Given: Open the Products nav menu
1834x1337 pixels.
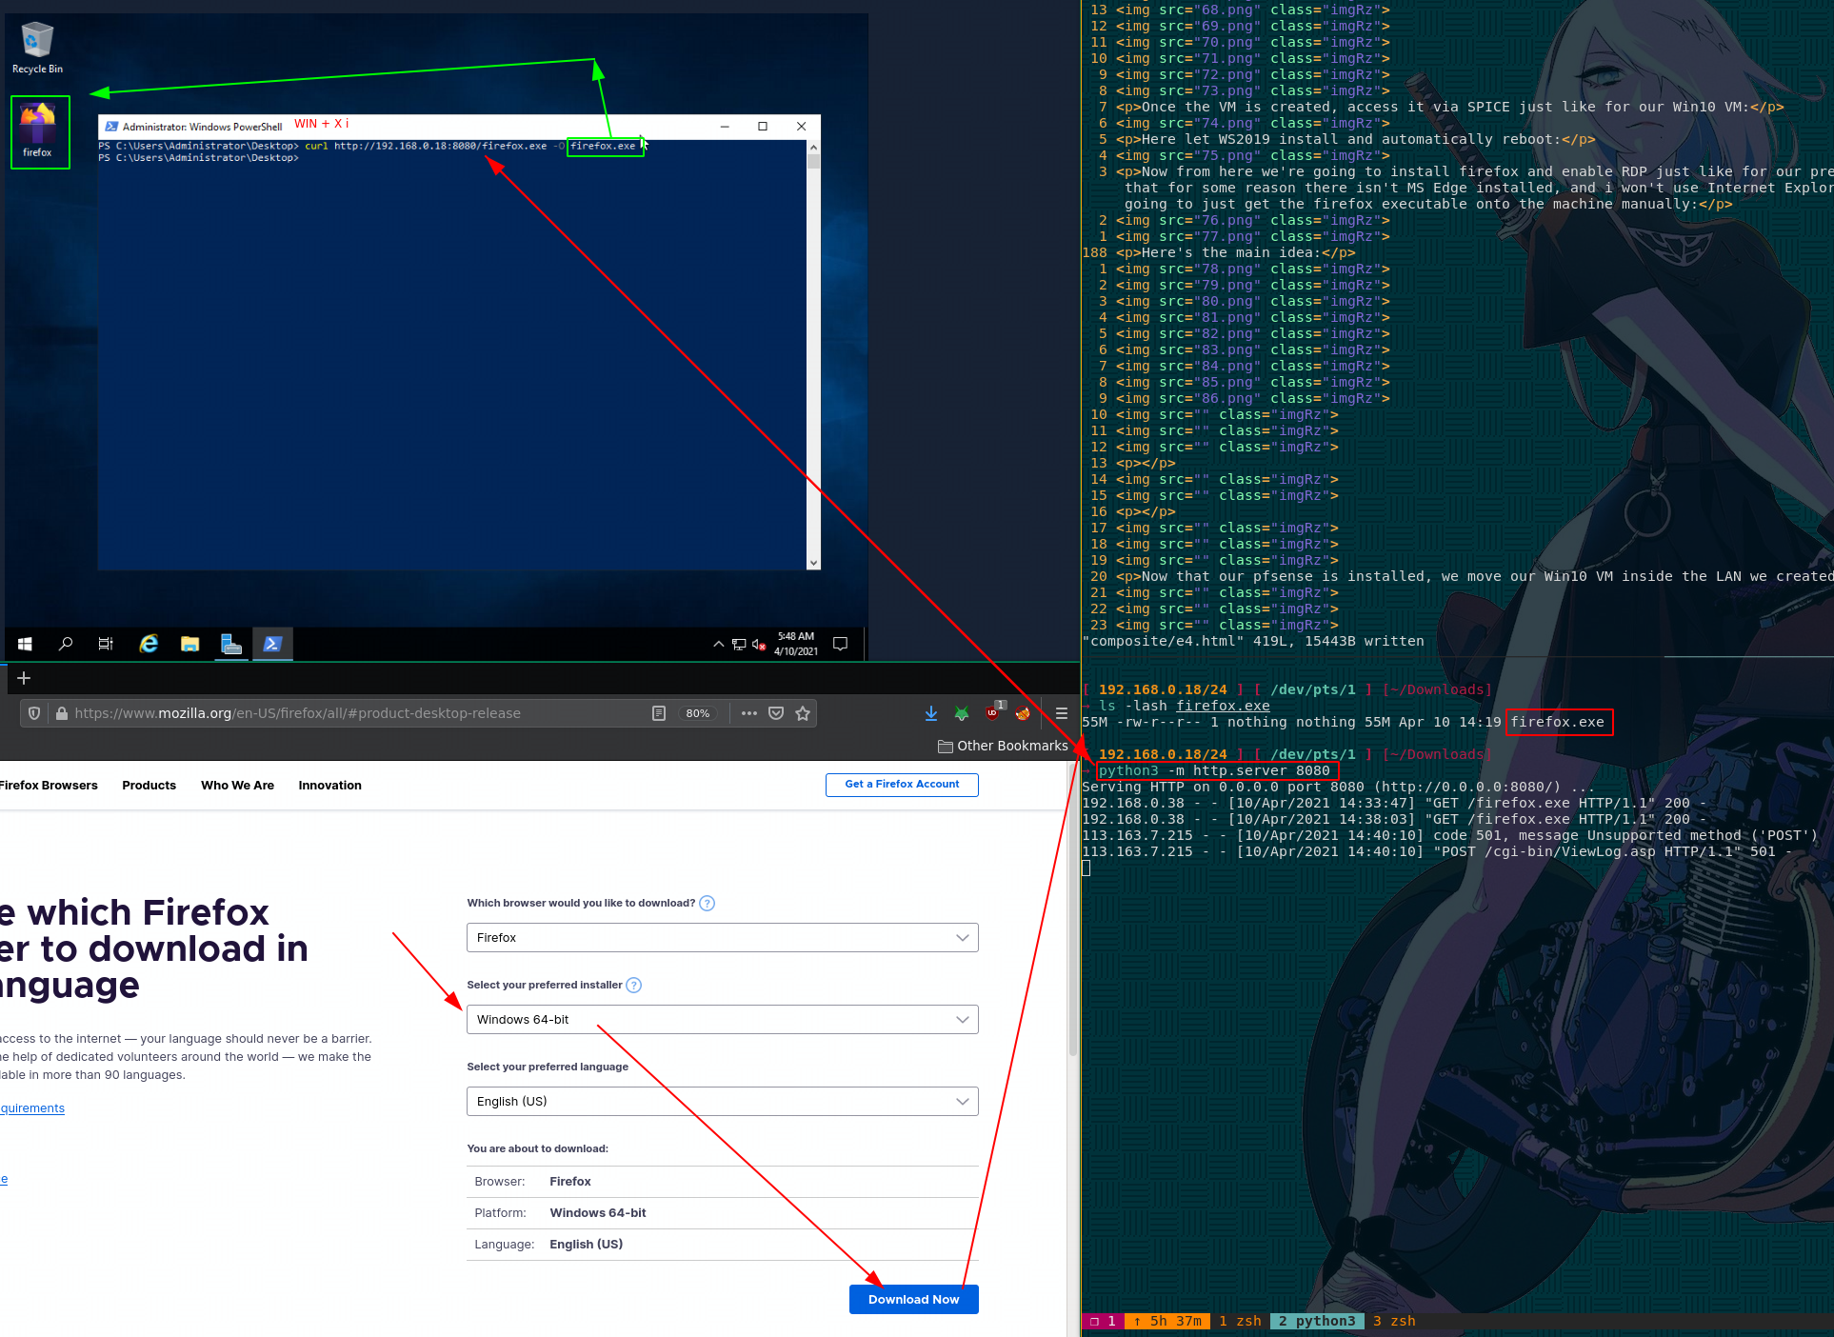Looking at the screenshot, I should pyautogui.click(x=149, y=786).
